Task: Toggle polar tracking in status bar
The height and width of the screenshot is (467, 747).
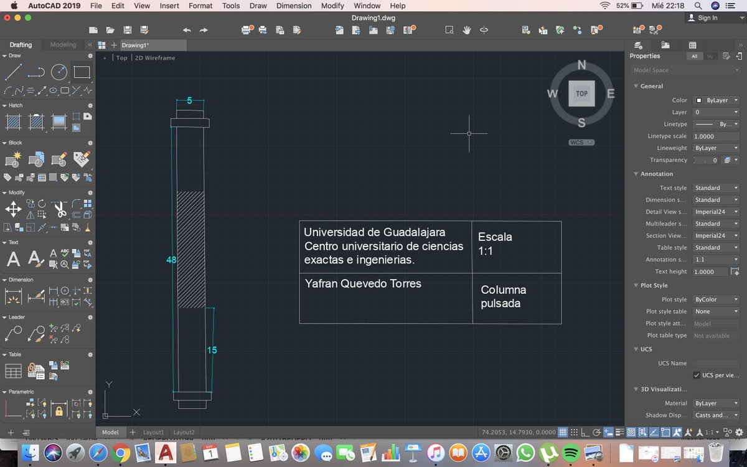Action: point(597,432)
